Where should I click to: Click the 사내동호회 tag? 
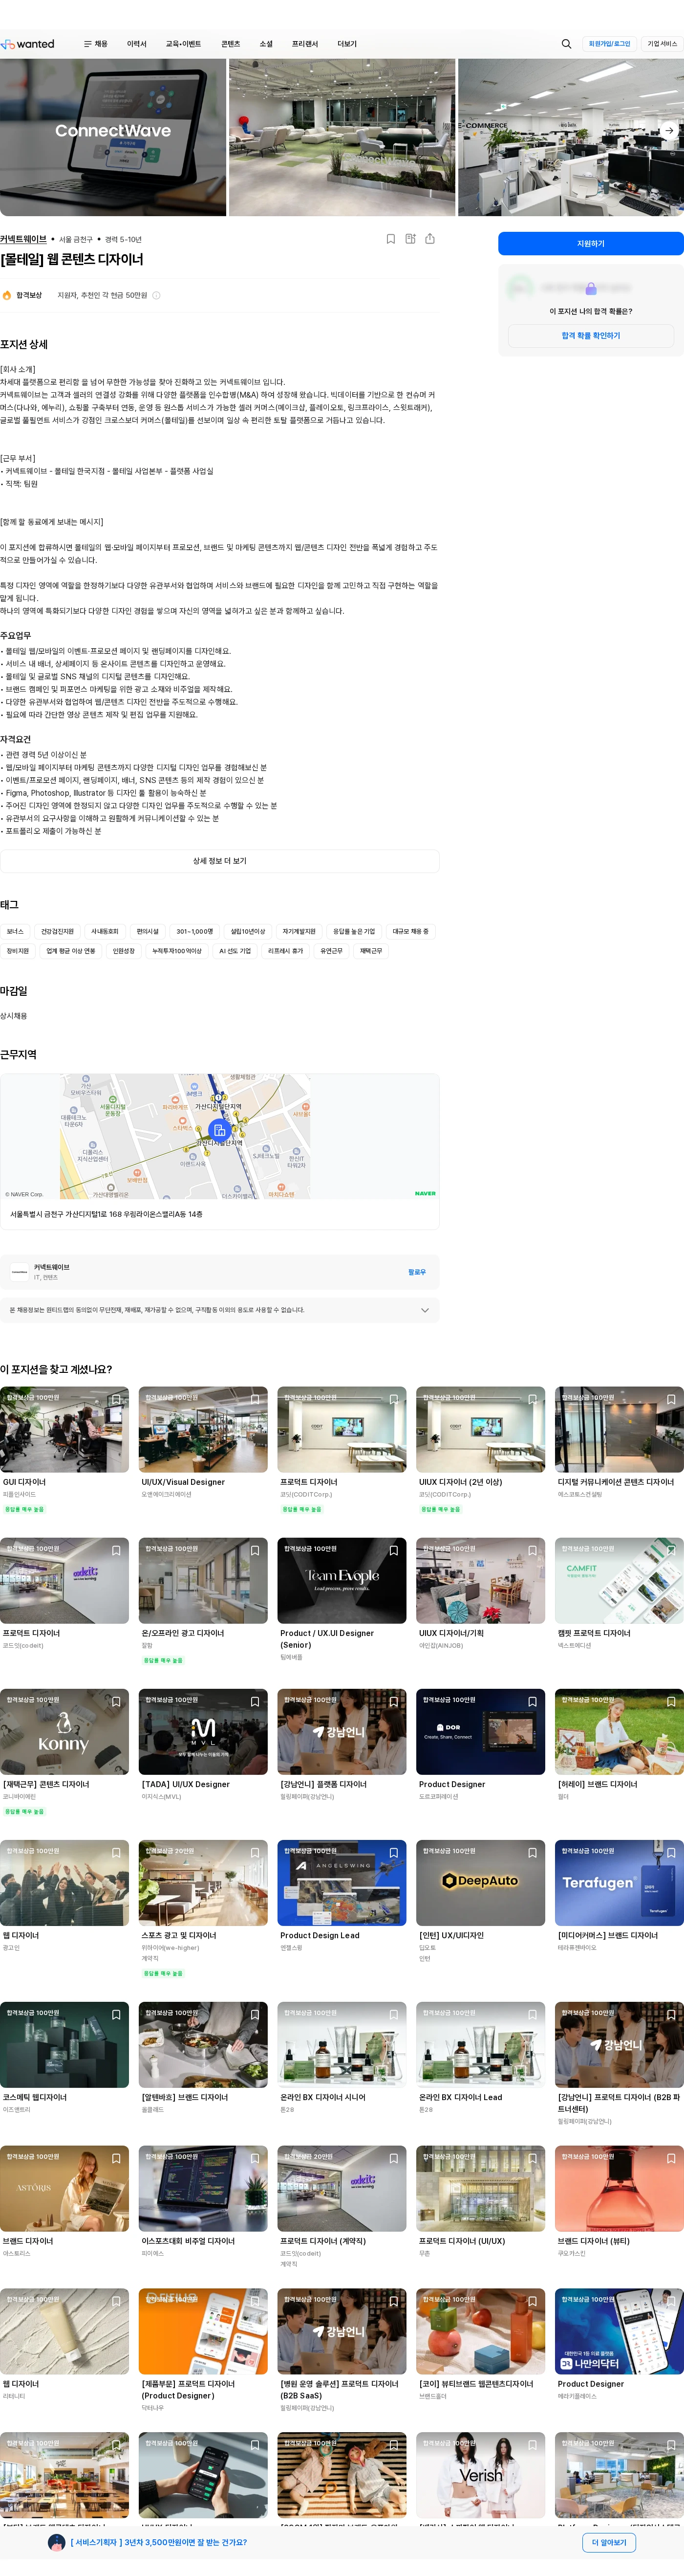(x=105, y=931)
